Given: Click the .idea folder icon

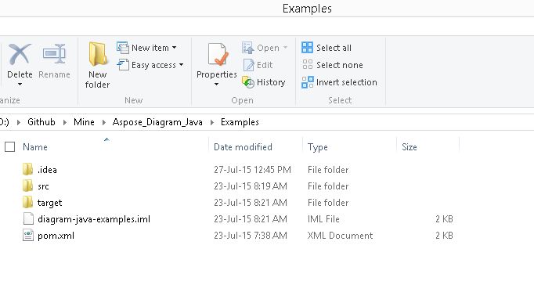Looking at the screenshot, I should [x=28, y=169].
